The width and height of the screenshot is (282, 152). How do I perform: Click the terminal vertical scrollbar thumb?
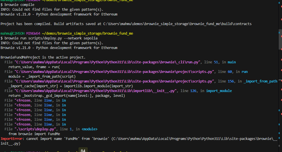coord(280,39)
